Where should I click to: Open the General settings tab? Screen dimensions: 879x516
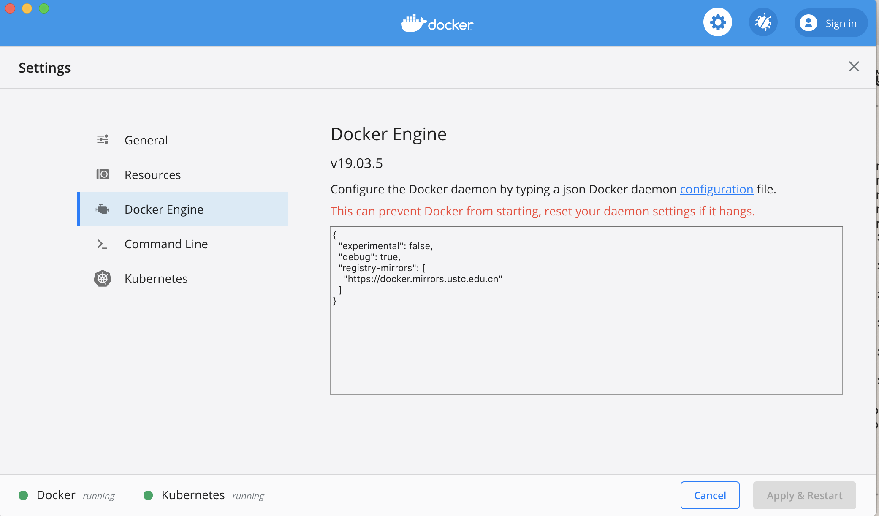click(x=146, y=140)
